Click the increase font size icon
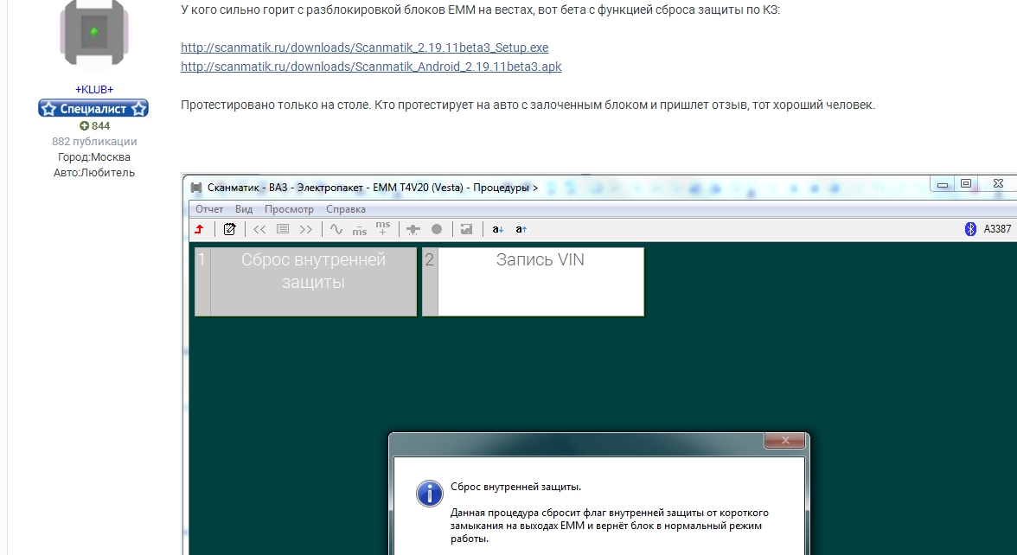 point(521,229)
